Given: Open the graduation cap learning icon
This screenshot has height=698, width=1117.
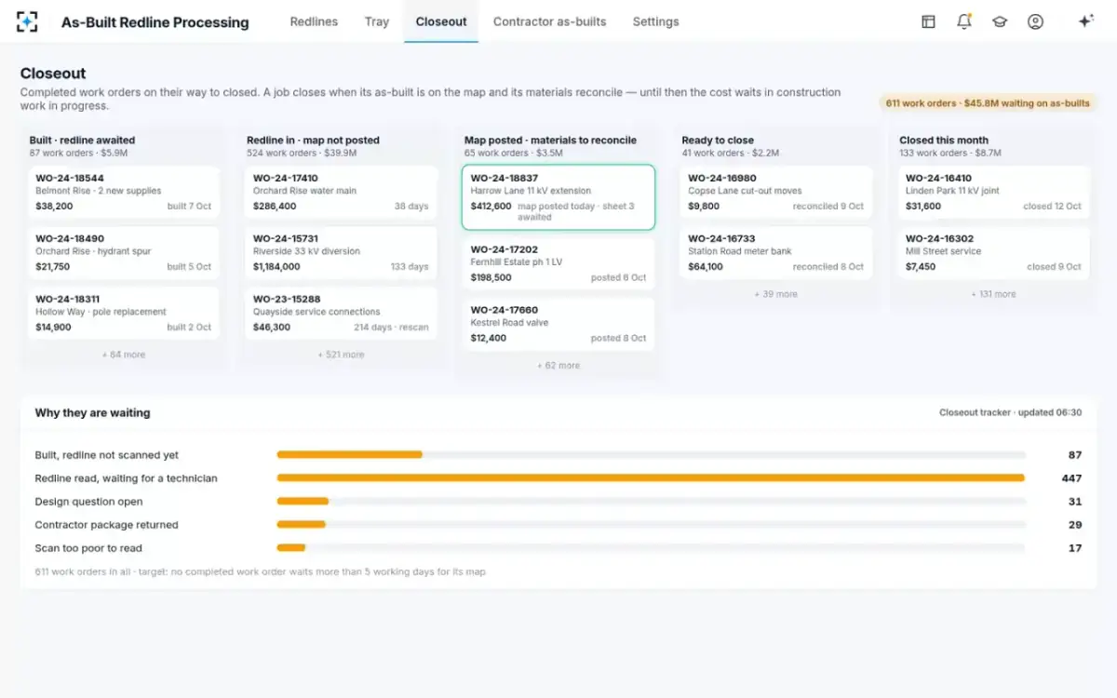Looking at the screenshot, I should click(1000, 21).
